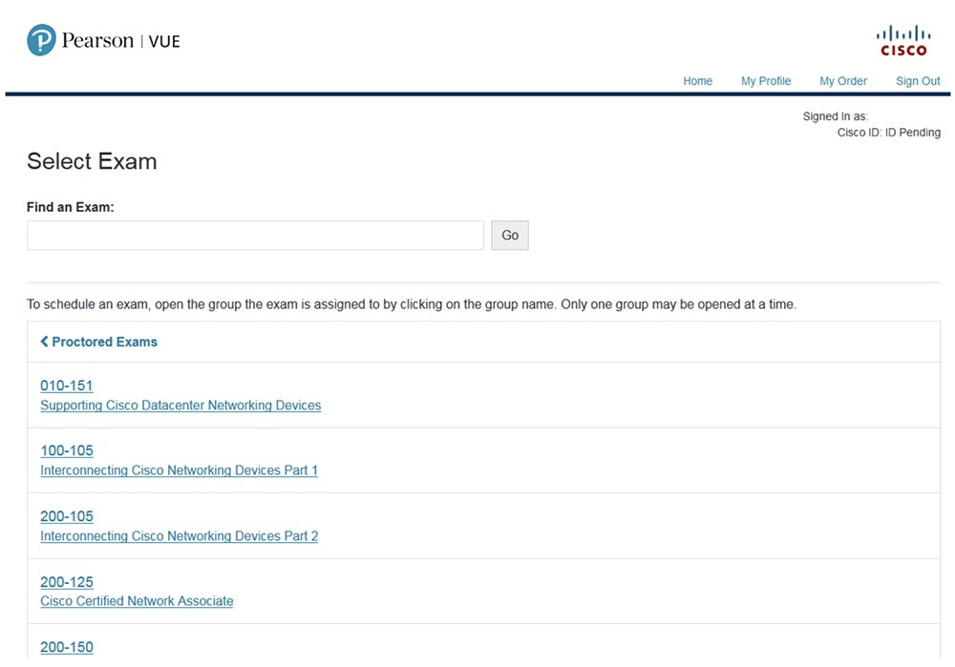This screenshot has width=955, height=667.
Task: Click the Pearson VUE logo
Action: click(x=103, y=40)
